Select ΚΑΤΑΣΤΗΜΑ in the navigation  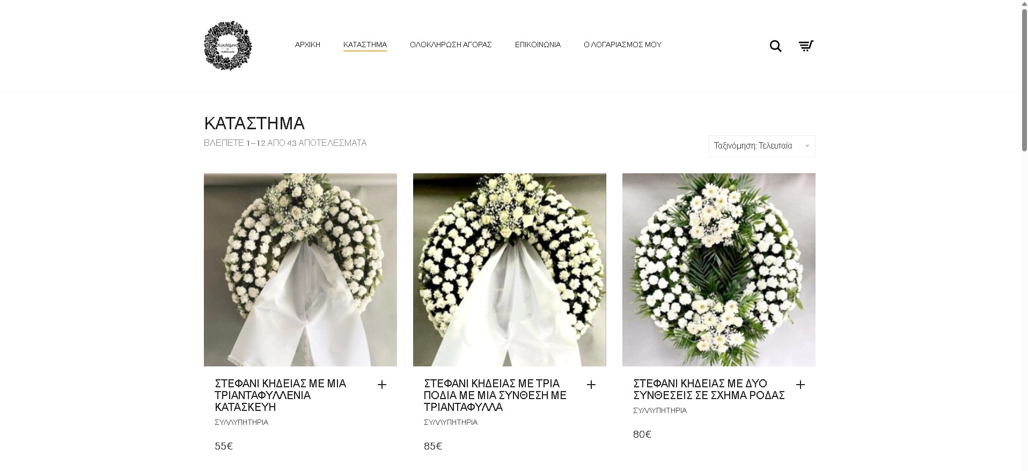(365, 45)
